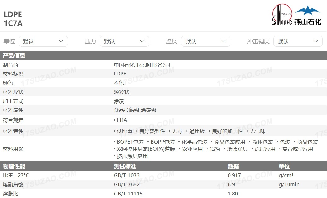Open the 温度 dropdown
Image resolution: width=327 pixels, height=198 pixels.
[205, 41]
